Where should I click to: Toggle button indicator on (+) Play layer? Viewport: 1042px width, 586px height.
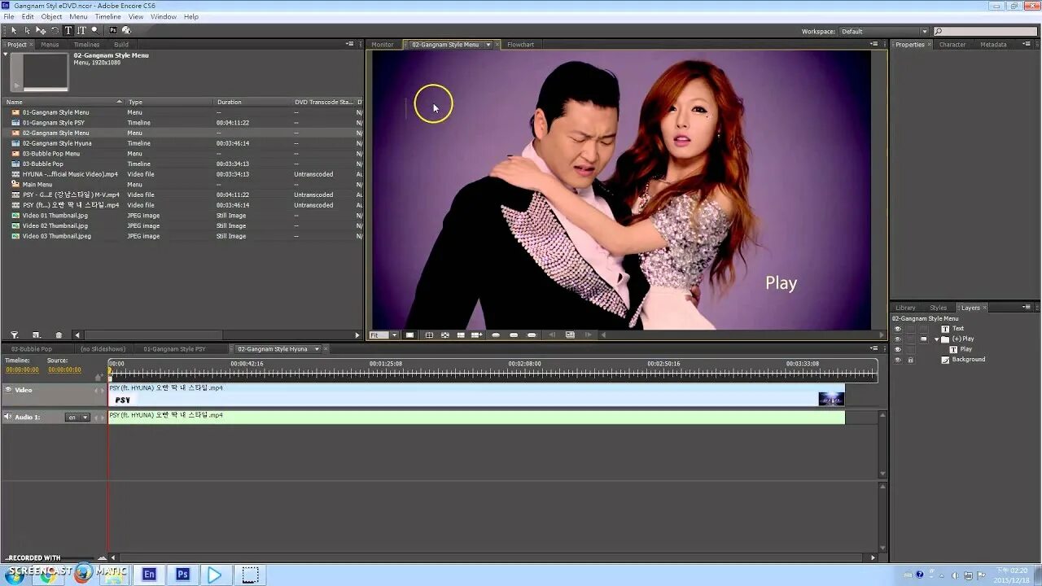coord(923,339)
